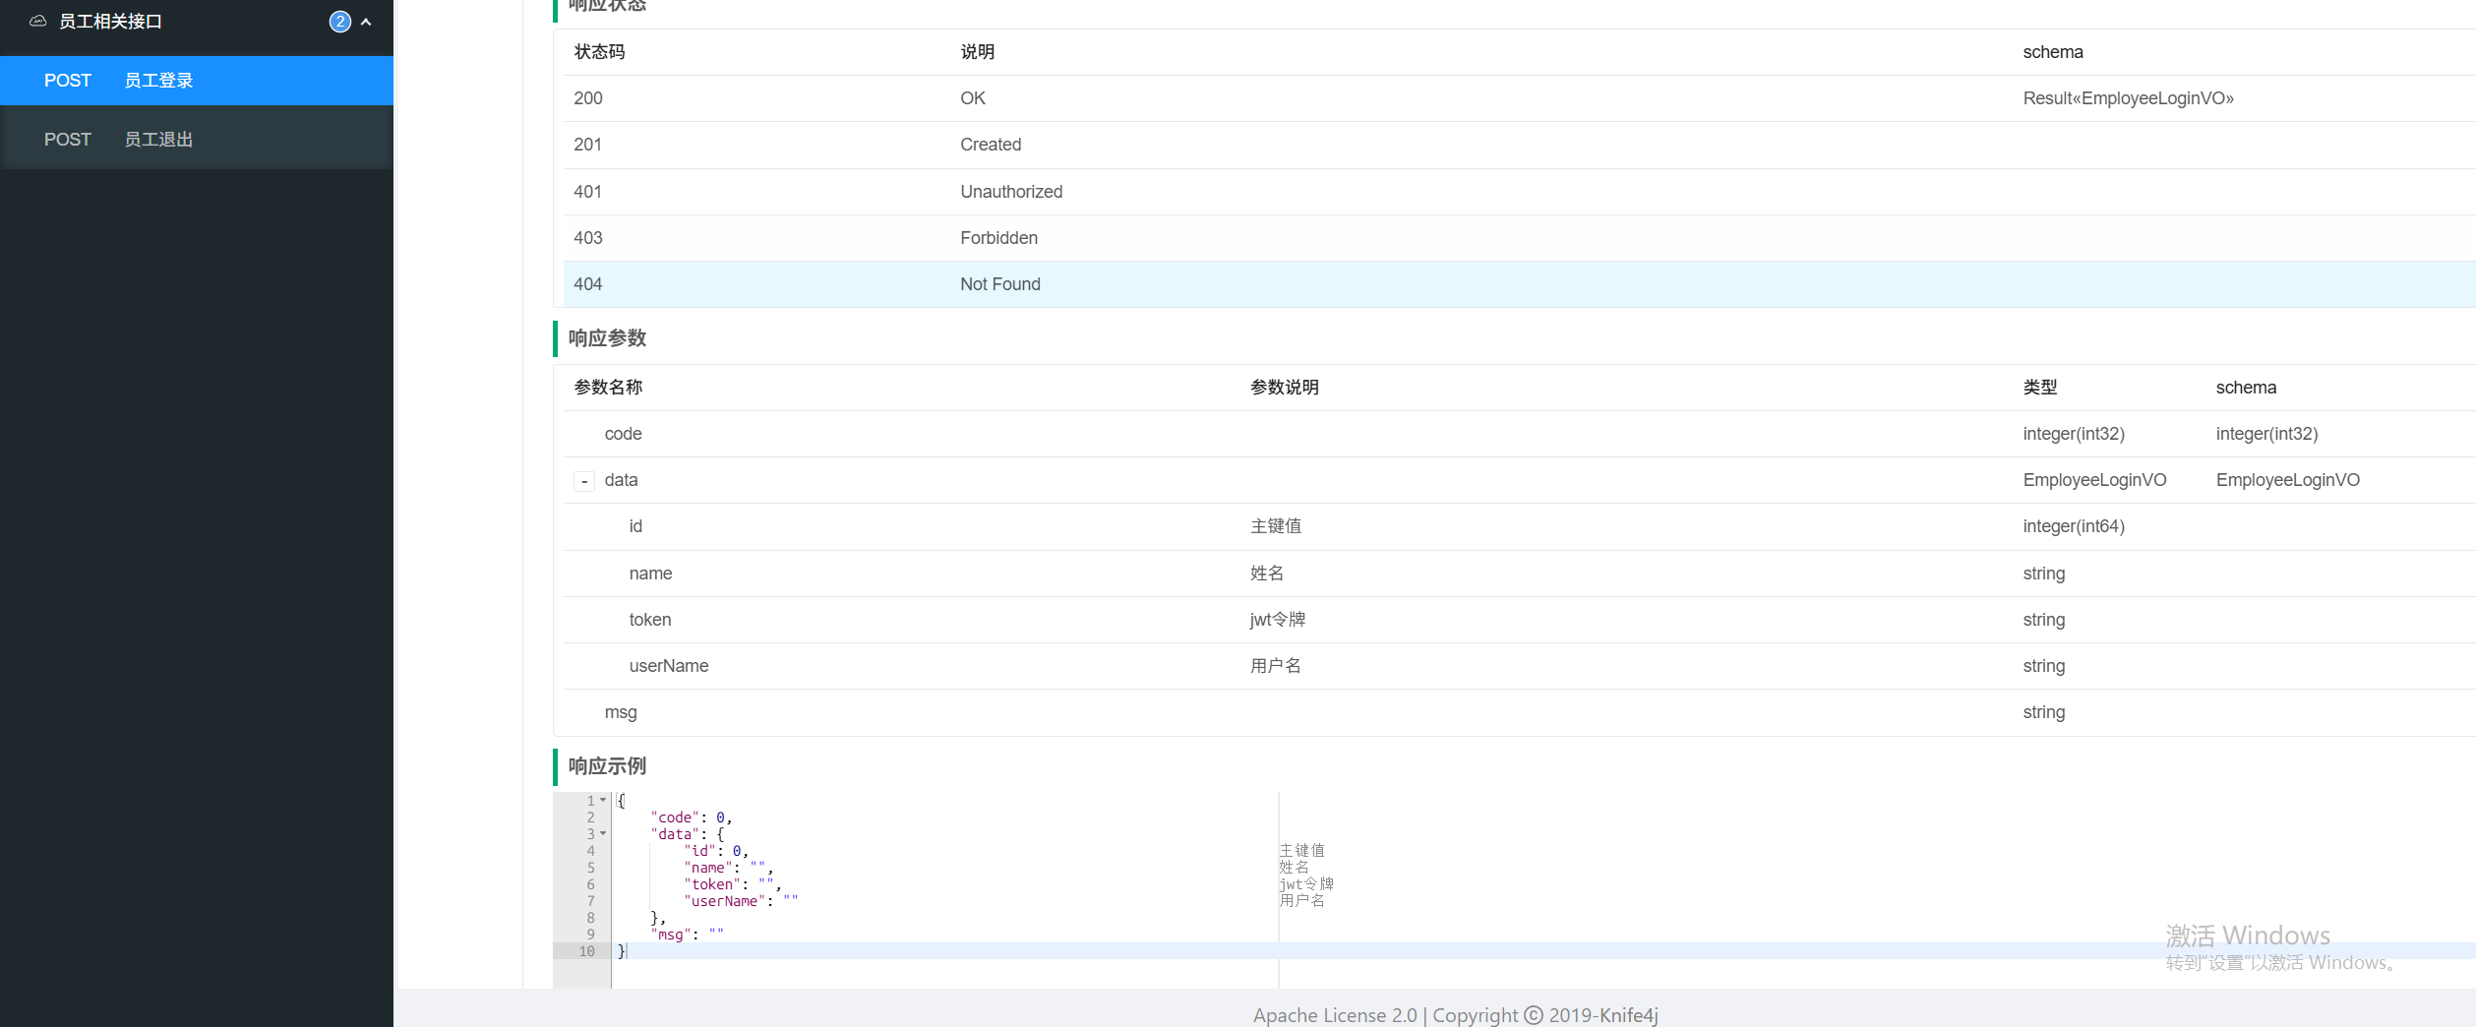Click the 状态码 column header
Viewport: 2476px width, 1027px height.
click(599, 52)
